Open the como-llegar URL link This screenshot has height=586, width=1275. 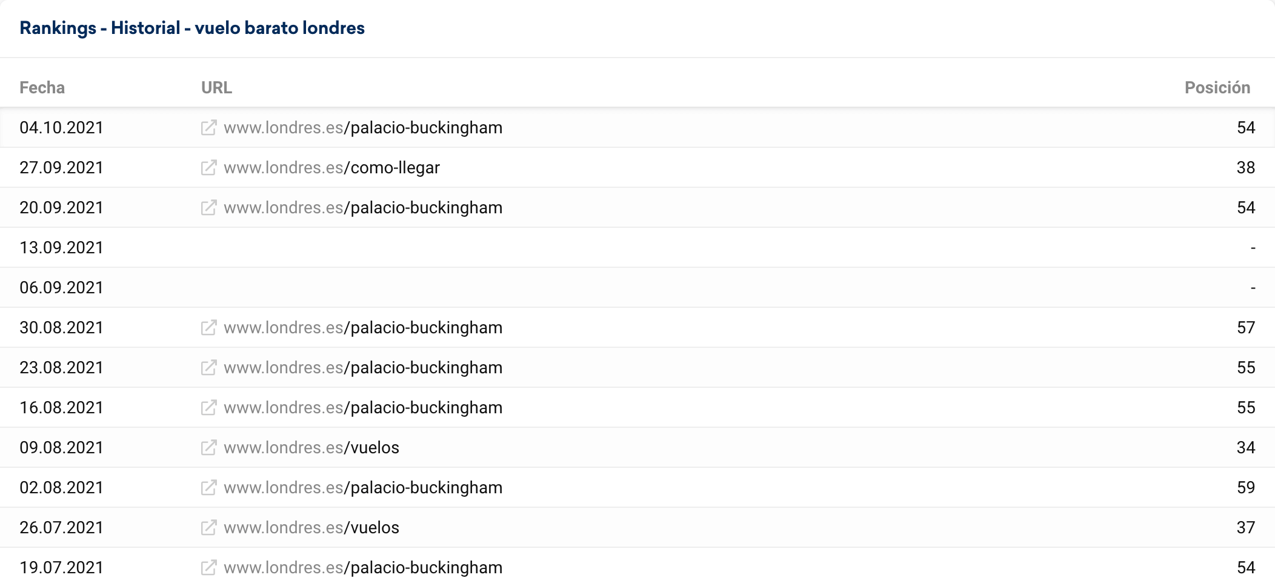coord(331,168)
